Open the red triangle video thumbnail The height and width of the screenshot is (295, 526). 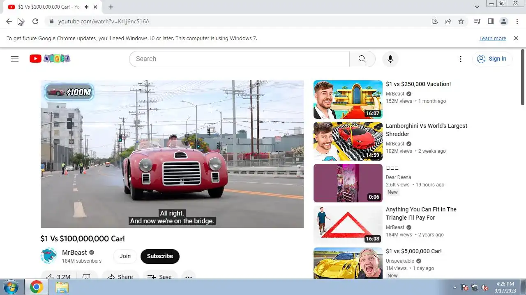(x=348, y=225)
